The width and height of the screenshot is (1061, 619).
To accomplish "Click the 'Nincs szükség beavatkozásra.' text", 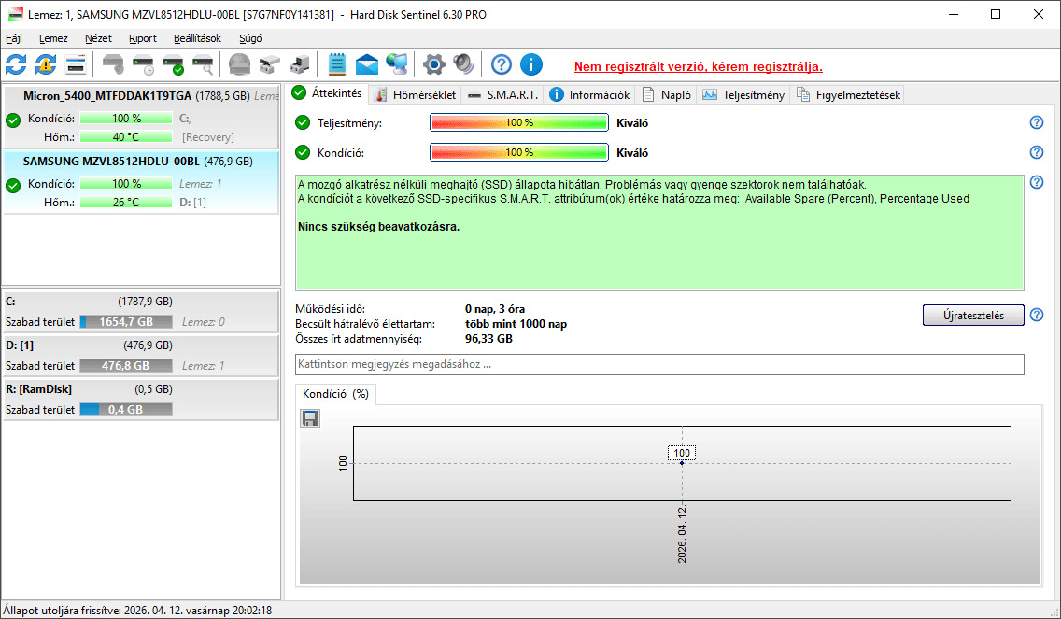I will coord(379,227).
